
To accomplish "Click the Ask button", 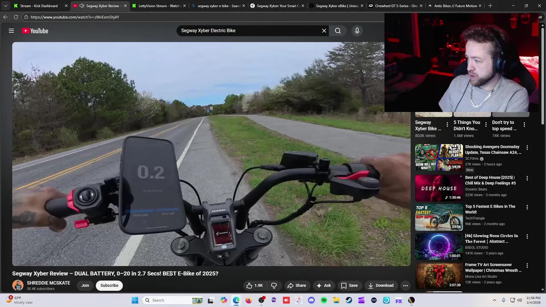I will pos(323,286).
